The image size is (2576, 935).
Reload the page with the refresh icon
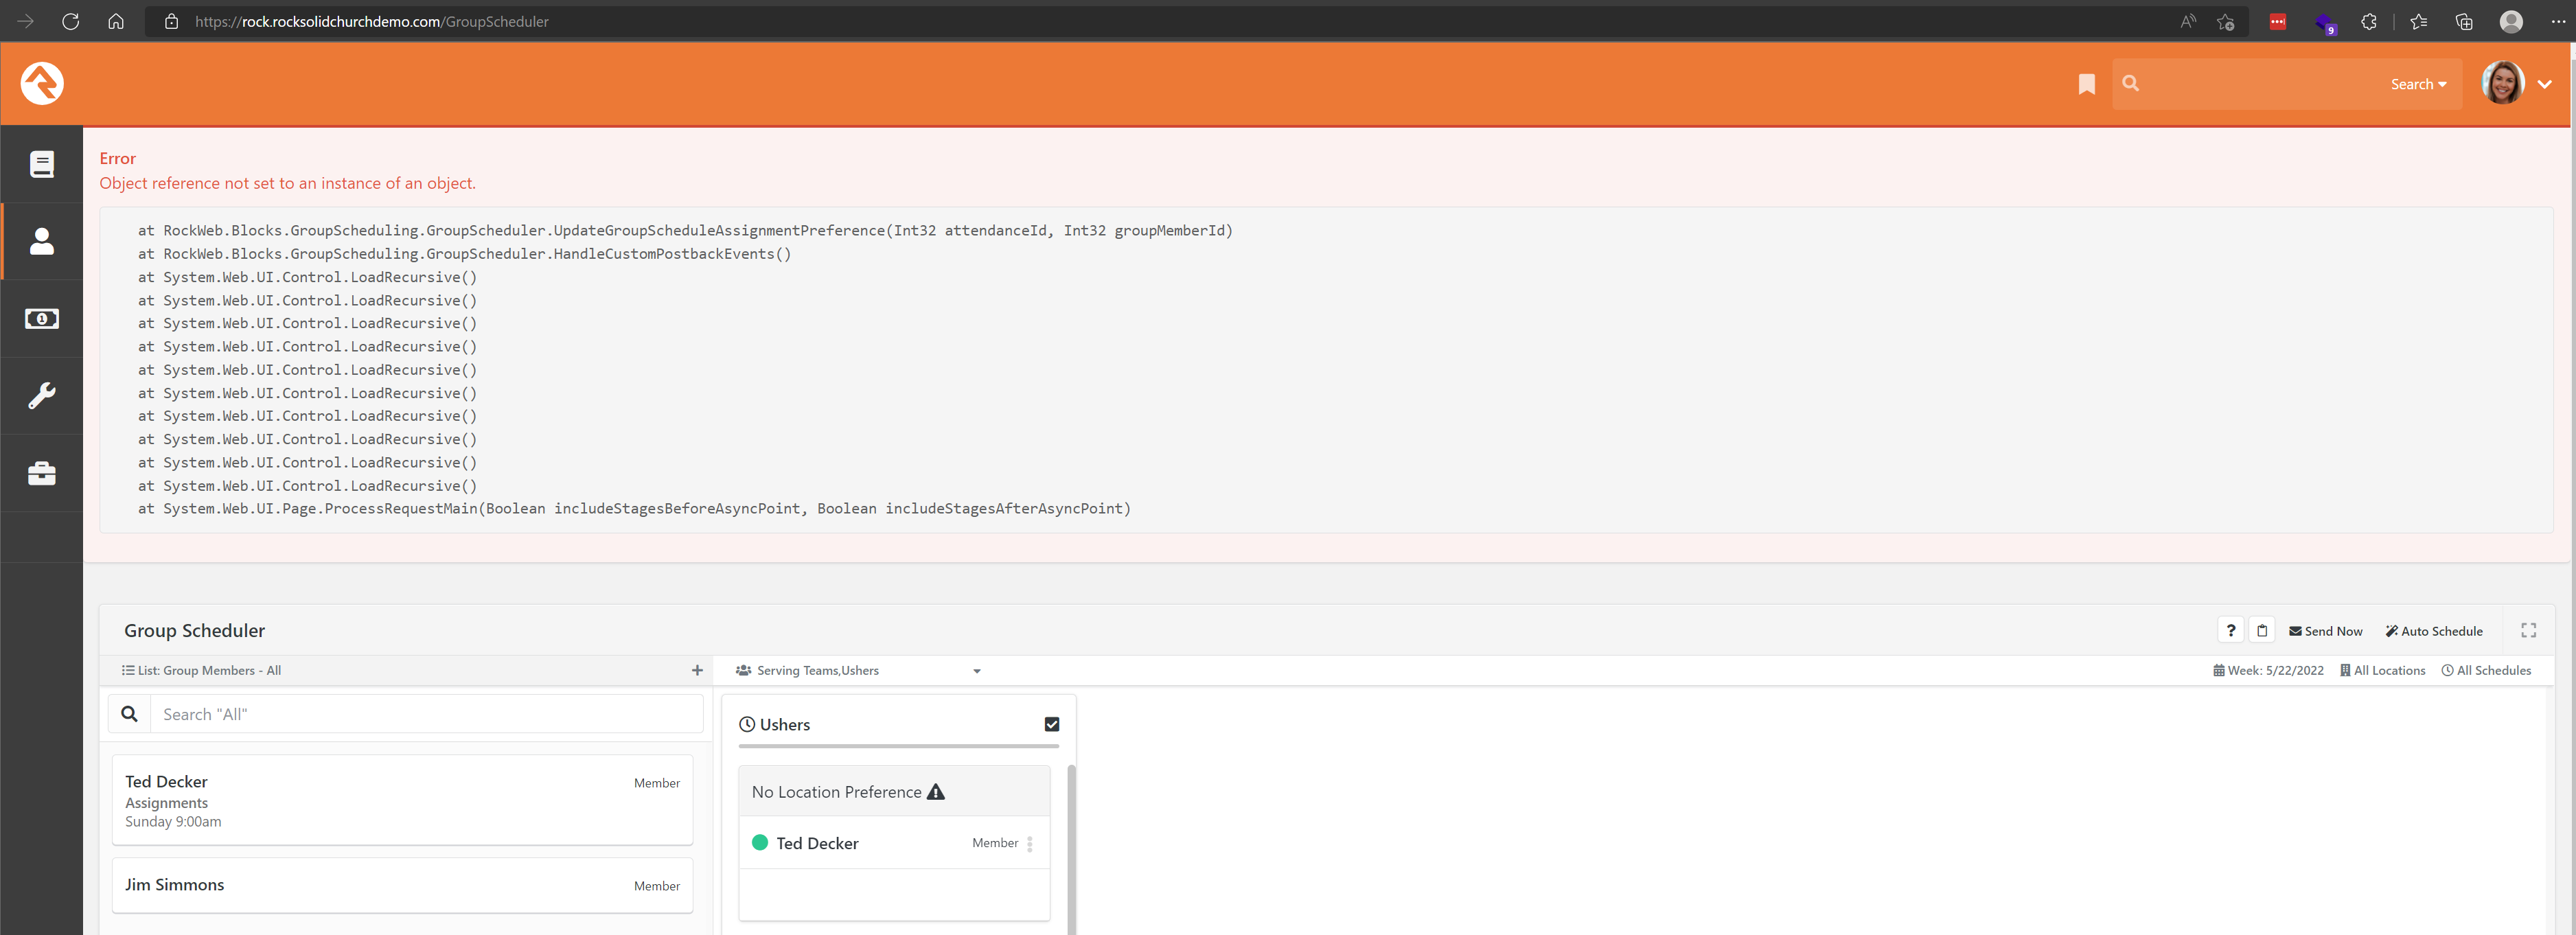70,21
